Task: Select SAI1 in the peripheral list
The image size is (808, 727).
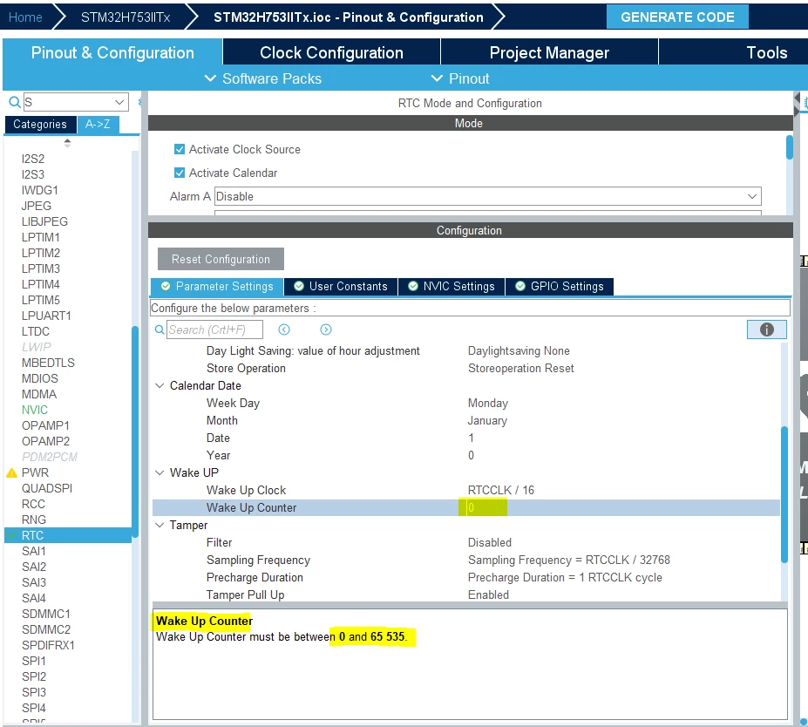Action: [x=34, y=551]
